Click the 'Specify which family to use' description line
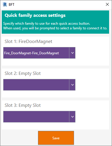This screenshot has height=146, width=112. coord(47,24)
